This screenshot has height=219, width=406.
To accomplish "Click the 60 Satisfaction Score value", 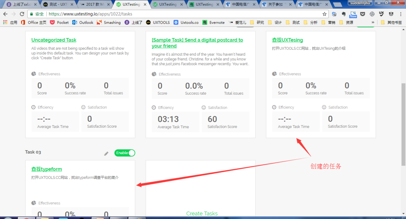I will click(212, 119).
